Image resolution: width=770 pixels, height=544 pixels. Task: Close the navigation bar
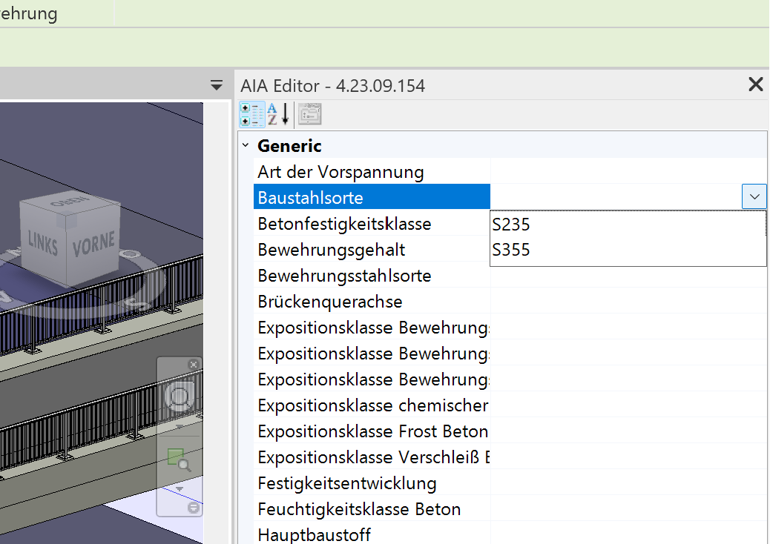coord(194,364)
